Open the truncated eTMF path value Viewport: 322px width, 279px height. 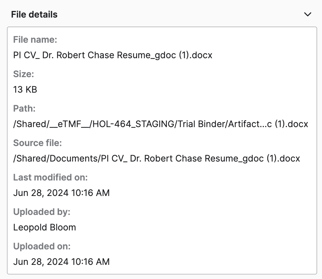click(x=161, y=124)
